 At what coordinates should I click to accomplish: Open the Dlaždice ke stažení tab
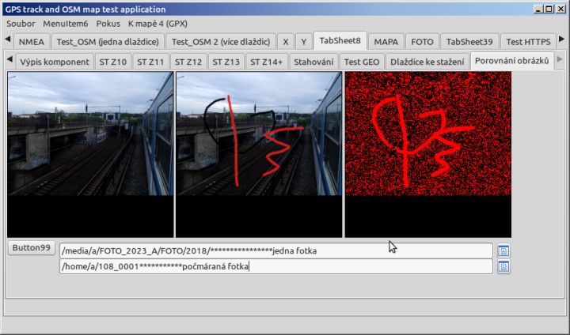pos(427,62)
